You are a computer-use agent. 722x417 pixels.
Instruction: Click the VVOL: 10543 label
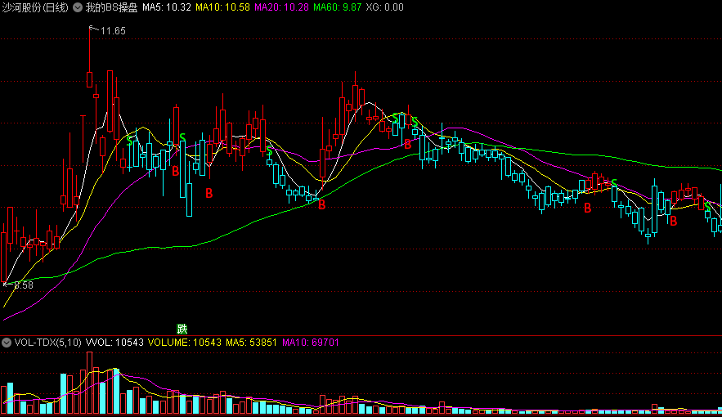[x=114, y=343]
